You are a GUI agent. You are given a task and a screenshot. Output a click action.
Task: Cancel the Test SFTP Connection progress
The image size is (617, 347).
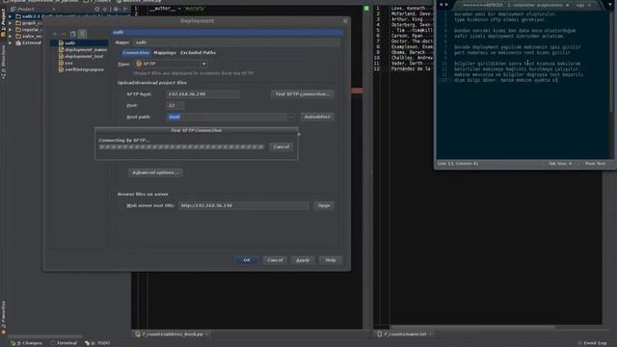[281, 147]
